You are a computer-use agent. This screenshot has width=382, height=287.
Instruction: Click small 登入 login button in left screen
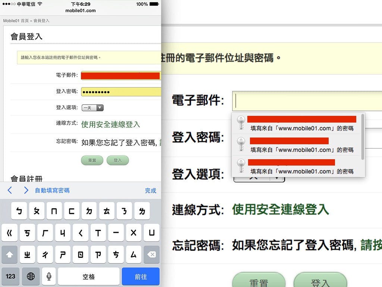pyautogui.click(x=118, y=160)
